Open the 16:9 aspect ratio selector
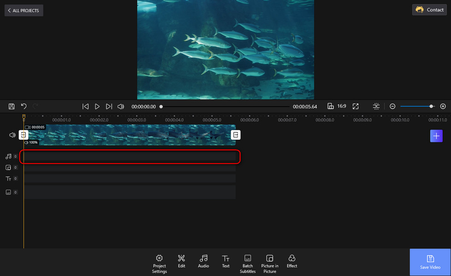Screen dimensions: 451x276 point(341,106)
